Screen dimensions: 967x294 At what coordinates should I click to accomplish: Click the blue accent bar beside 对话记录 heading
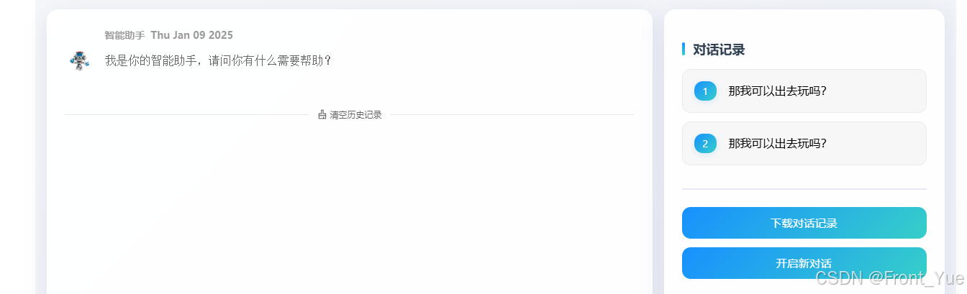click(684, 49)
